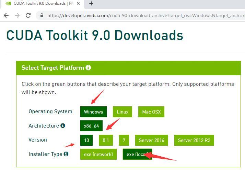Select the x86_64 architecture option

click(91, 126)
